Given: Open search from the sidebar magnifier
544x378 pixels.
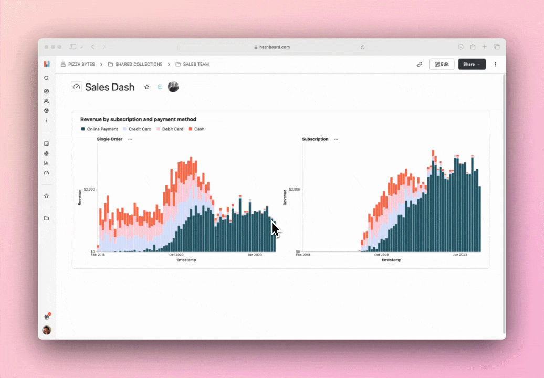Looking at the screenshot, I should click(47, 78).
